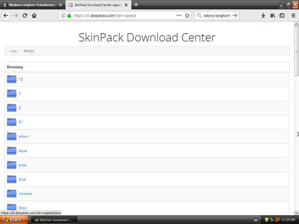Close the SkinPack Download Center tab
299x224 pixels.
click(x=126, y=5)
